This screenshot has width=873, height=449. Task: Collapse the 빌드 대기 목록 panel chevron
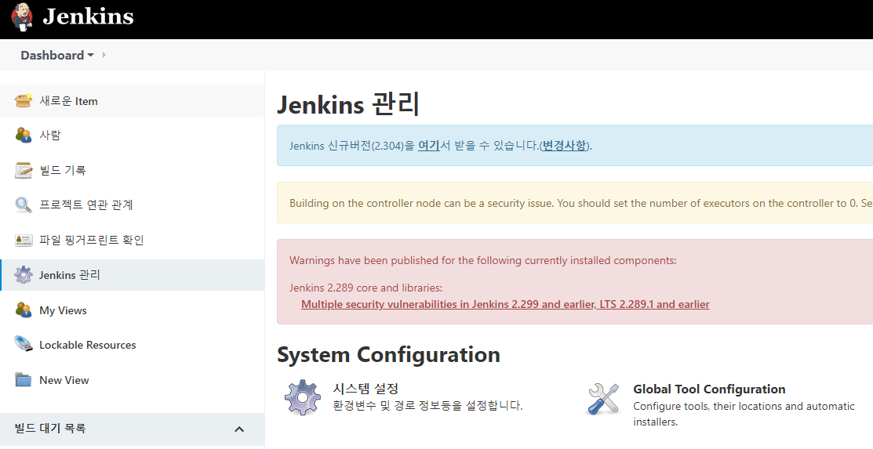tap(239, 429)
